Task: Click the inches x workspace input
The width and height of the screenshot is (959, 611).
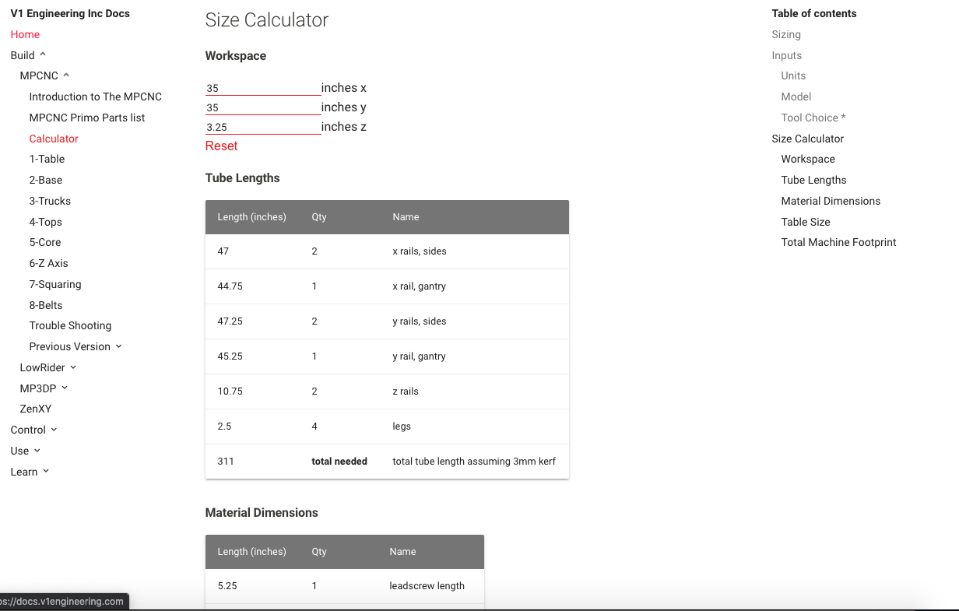Action: (263, 88)
